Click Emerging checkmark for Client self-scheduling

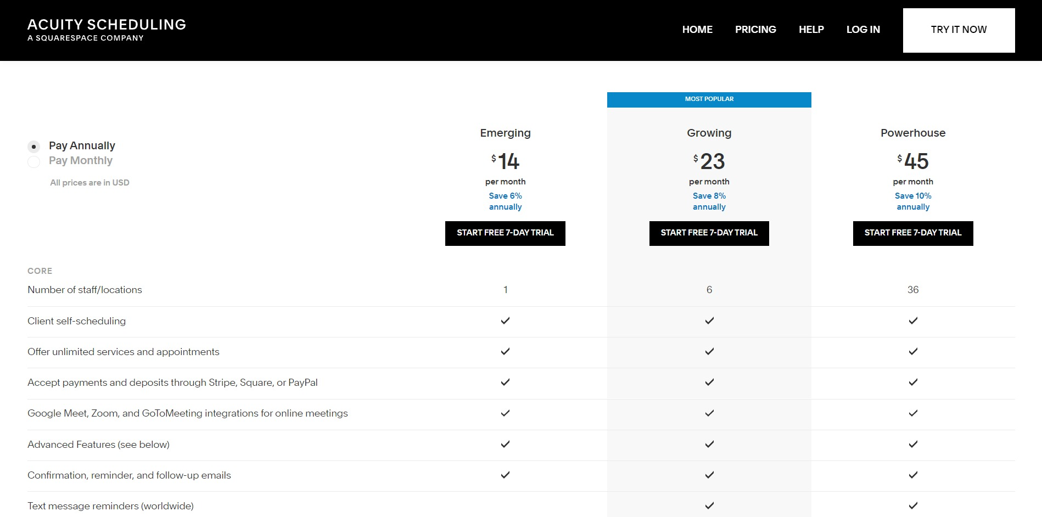tap(505, 321)
